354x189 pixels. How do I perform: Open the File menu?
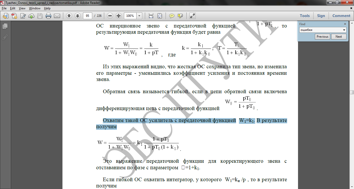click(4, 8)
